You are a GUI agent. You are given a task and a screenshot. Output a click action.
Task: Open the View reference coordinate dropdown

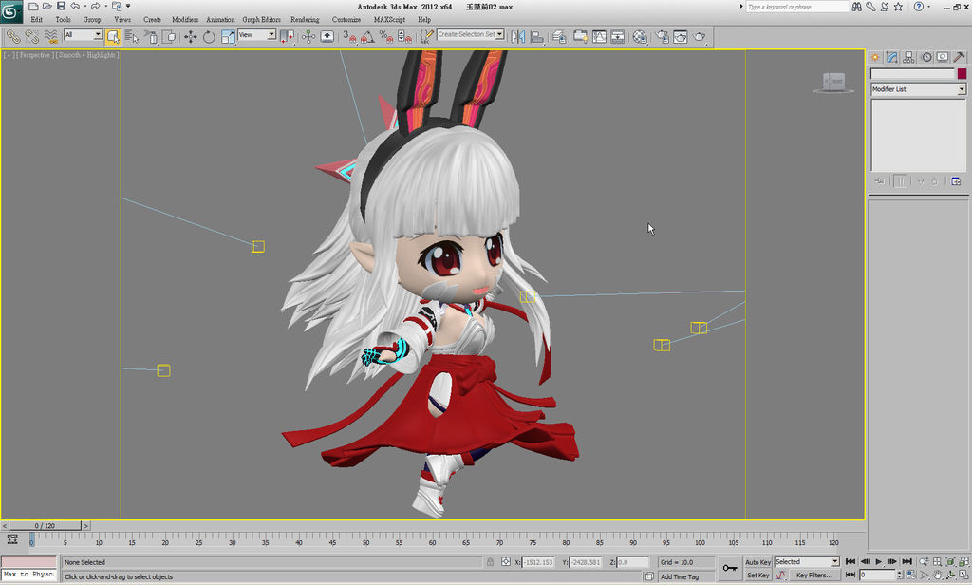(257, 35)
